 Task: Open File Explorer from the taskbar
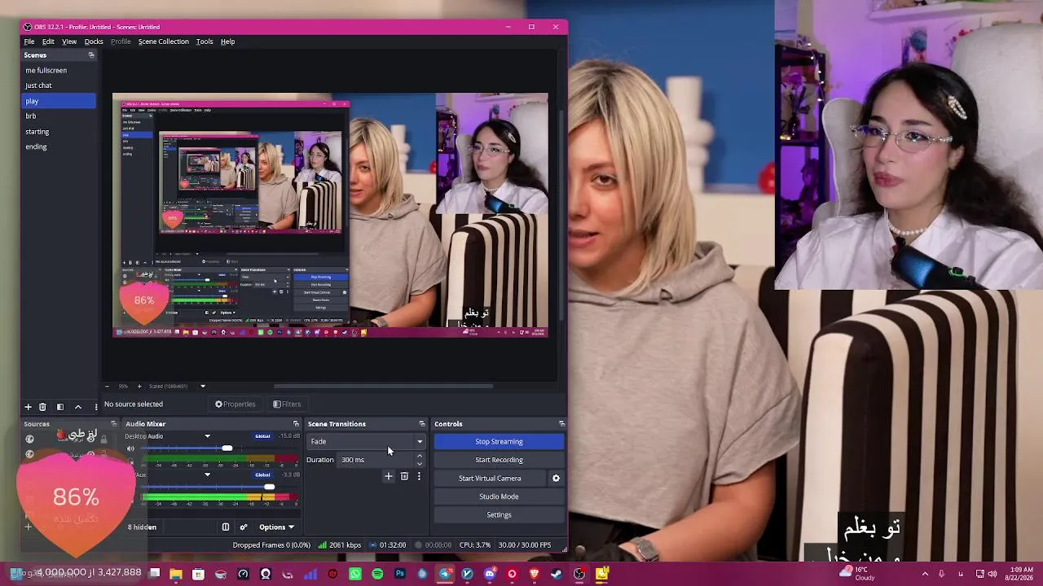click(175, 575)
